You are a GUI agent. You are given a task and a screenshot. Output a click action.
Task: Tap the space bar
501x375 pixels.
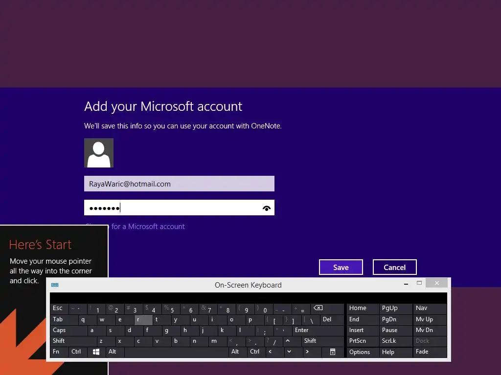click(176, 352)
